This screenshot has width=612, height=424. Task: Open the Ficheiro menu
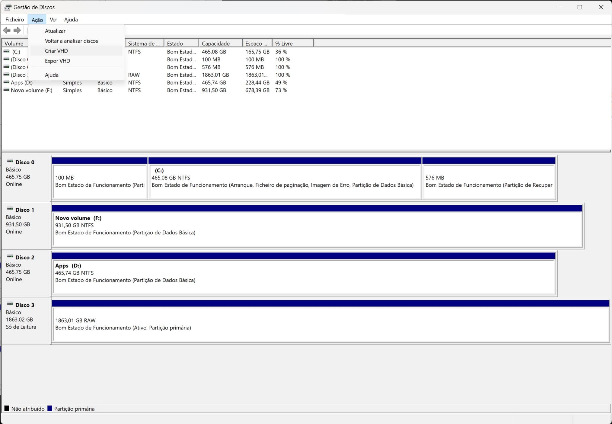[x=14, y=20]
